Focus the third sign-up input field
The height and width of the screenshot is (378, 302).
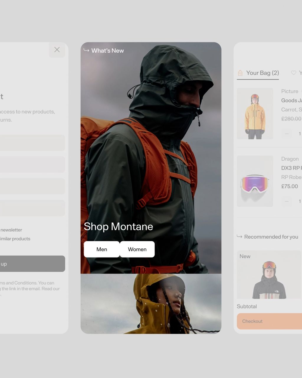click(32, 186)
